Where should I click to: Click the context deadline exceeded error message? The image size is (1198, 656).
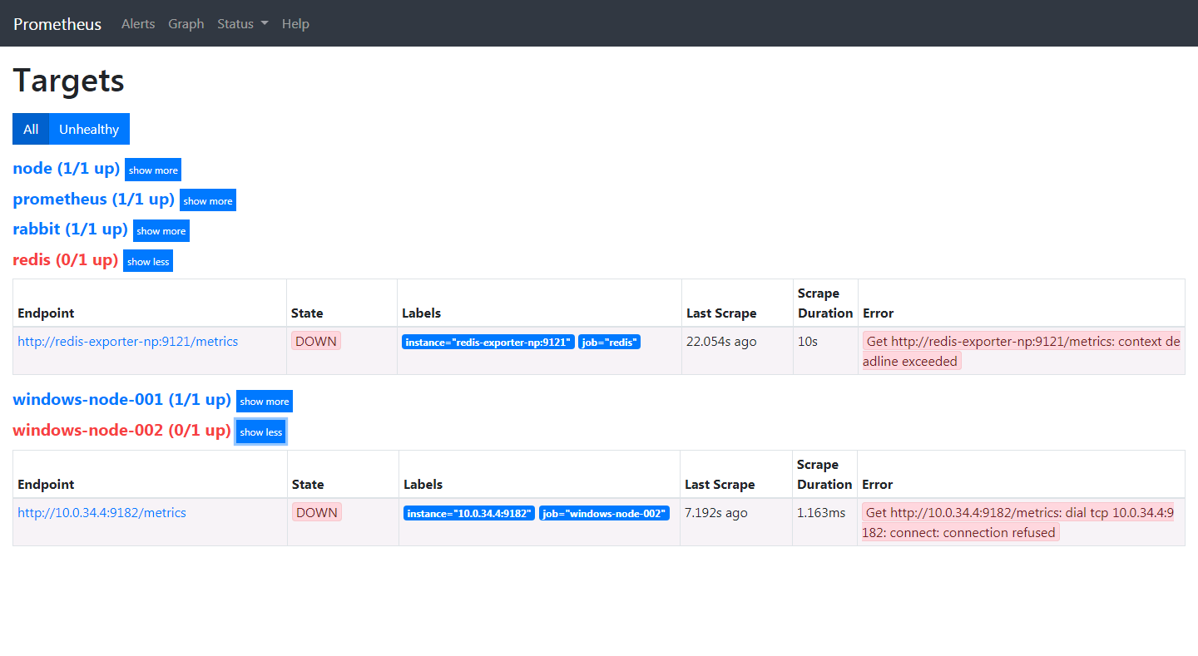click(1022, 351)
